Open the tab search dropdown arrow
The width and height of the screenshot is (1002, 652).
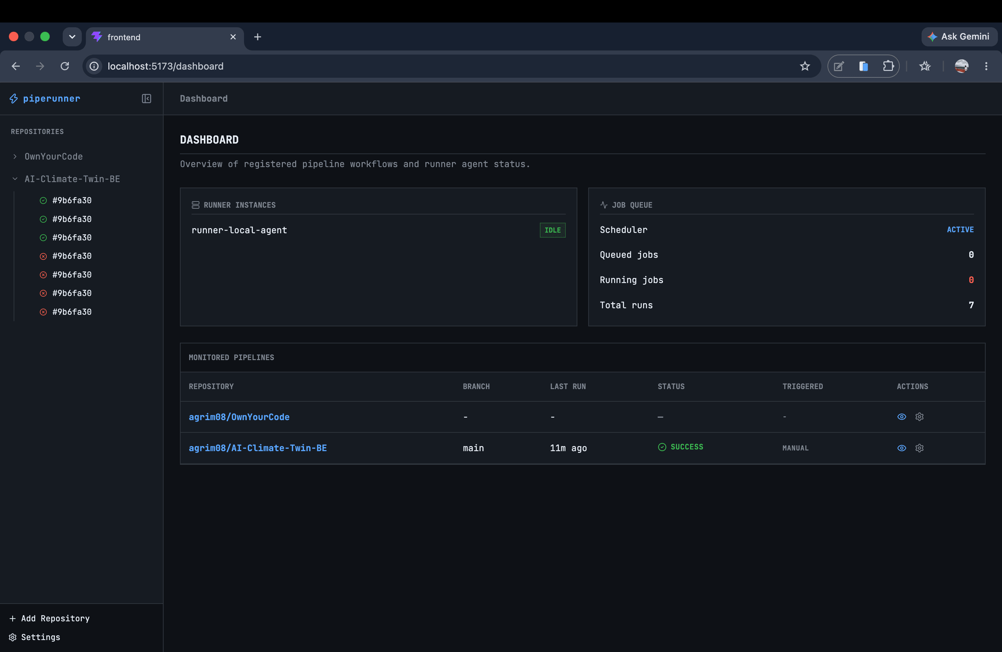[x=72, y=36]
